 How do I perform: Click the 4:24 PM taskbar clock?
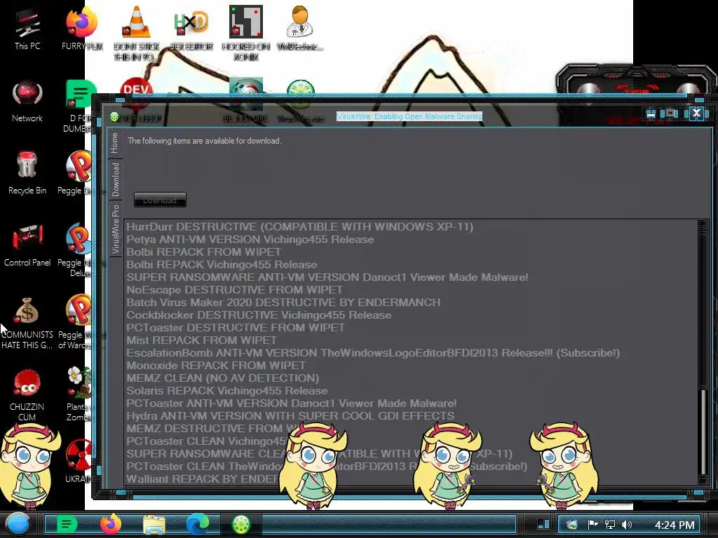click(675, 525)
